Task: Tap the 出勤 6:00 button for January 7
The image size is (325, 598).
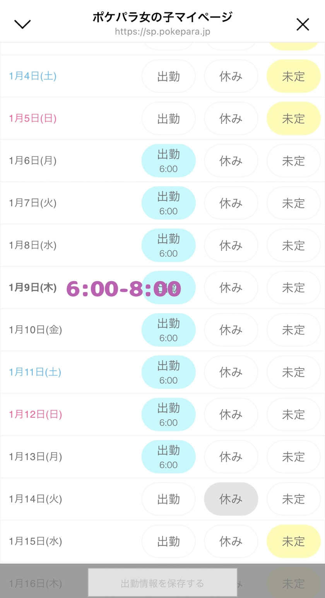Action: [x=169, y=203]
